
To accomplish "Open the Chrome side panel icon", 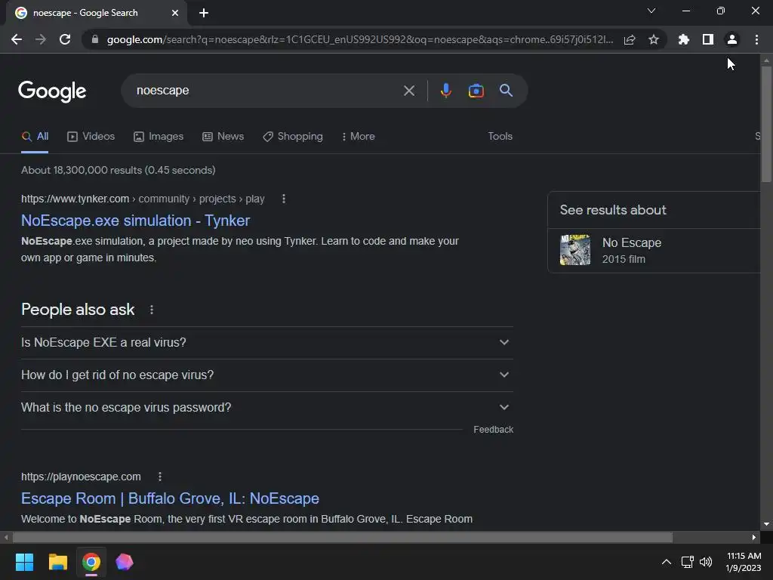I will click(708, 39).
